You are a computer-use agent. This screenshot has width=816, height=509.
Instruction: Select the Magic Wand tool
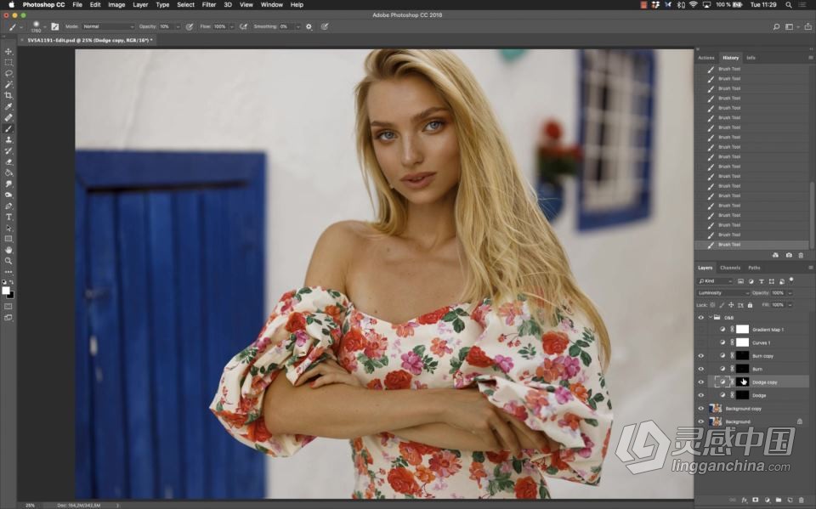coord(8,84)
